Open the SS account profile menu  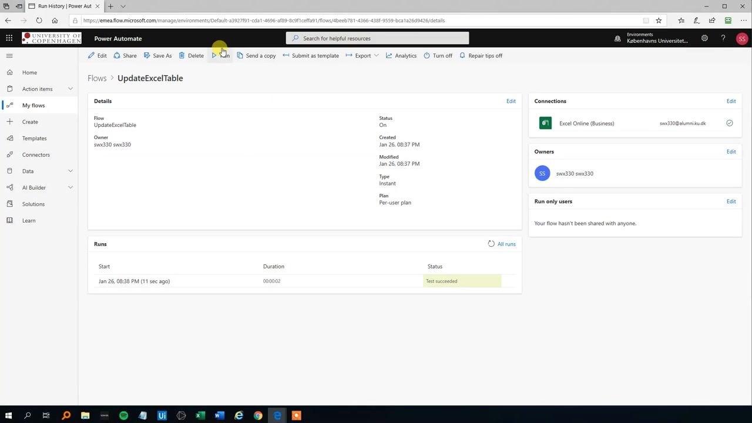click(742, 38)
